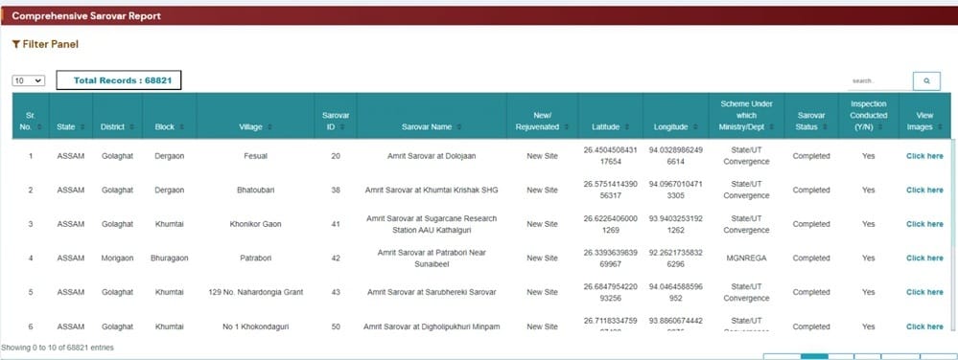The image size is (958, 360).
Task: Open images link for Patrabori row
Action: (x=924, y=259)
